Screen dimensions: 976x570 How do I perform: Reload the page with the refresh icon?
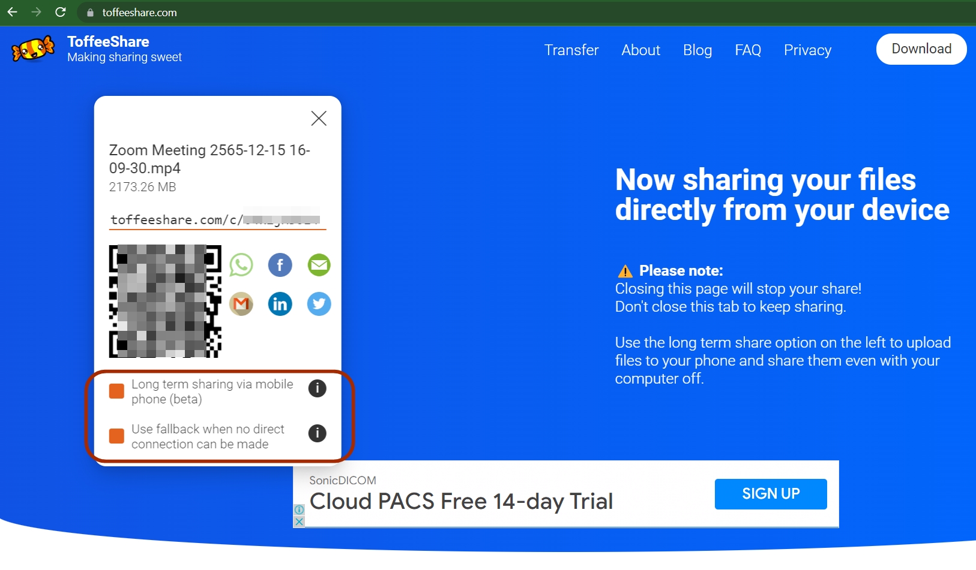[61, 12]
